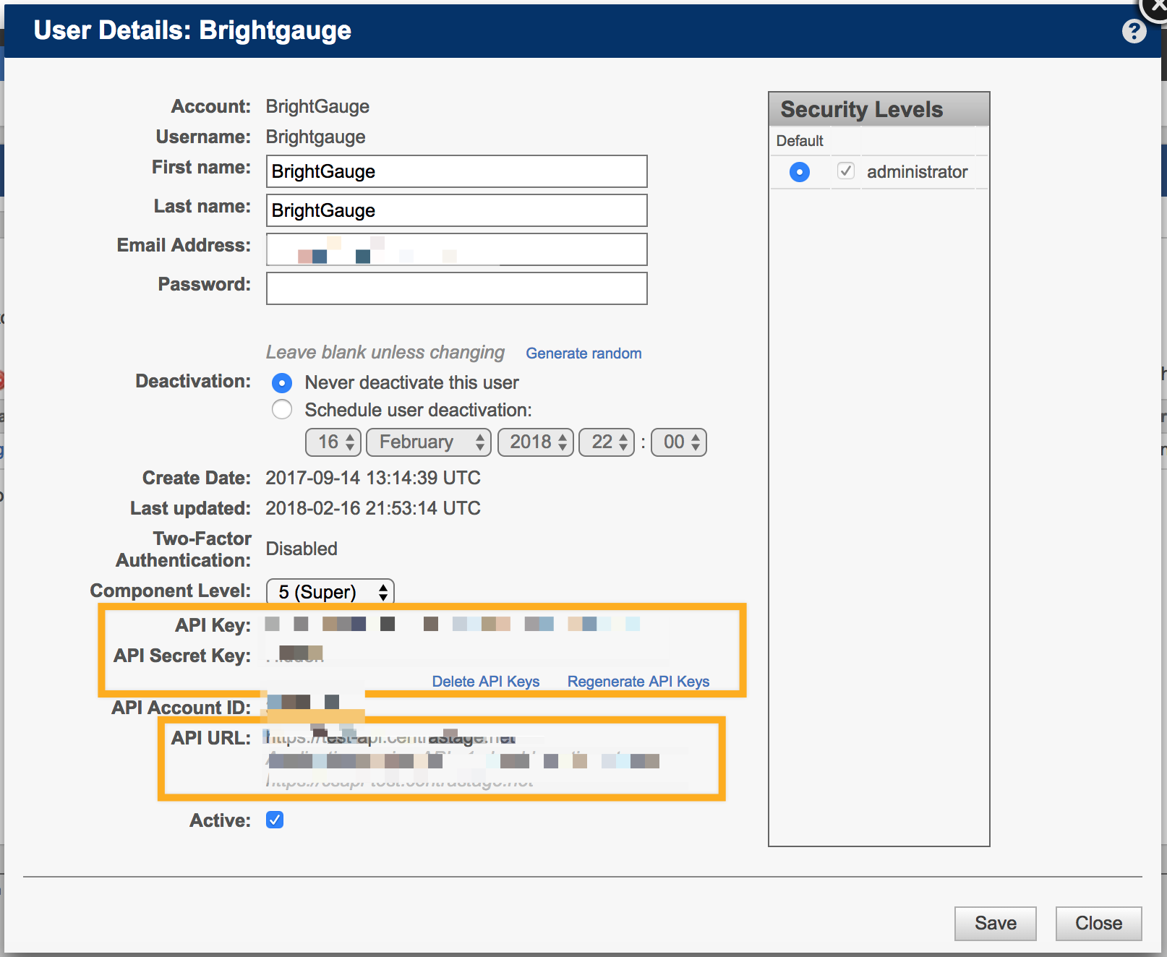Screen dimensions: 1167x957
Task: Close the User Details dialog with X
Action: click(x=1157, y=6)
